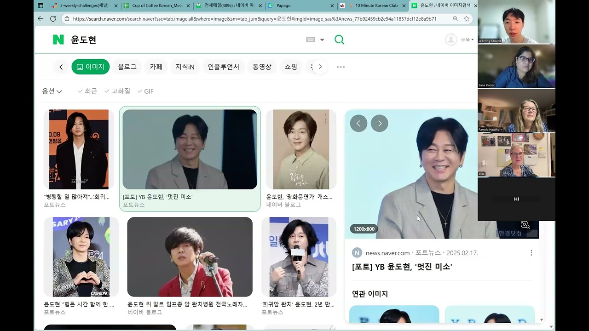Click the green Naver N logo
589x331 pixels.
58,40
